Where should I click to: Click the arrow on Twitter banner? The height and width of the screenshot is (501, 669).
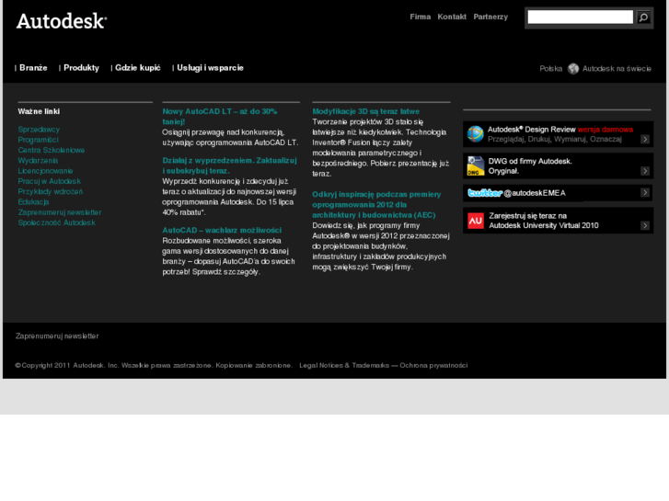pyautogui.click(x=645, y=193)
